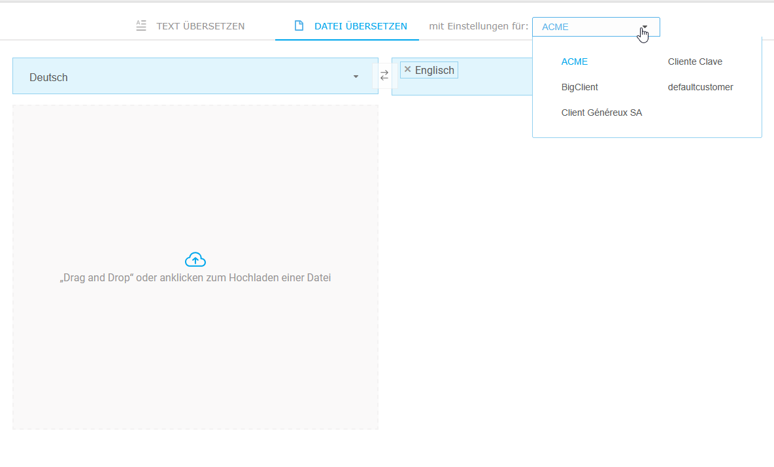The width and height of the screenshot is (774, 467).
Task: Click the document icon beside Datei übersetzen
Action: [299, 26]
